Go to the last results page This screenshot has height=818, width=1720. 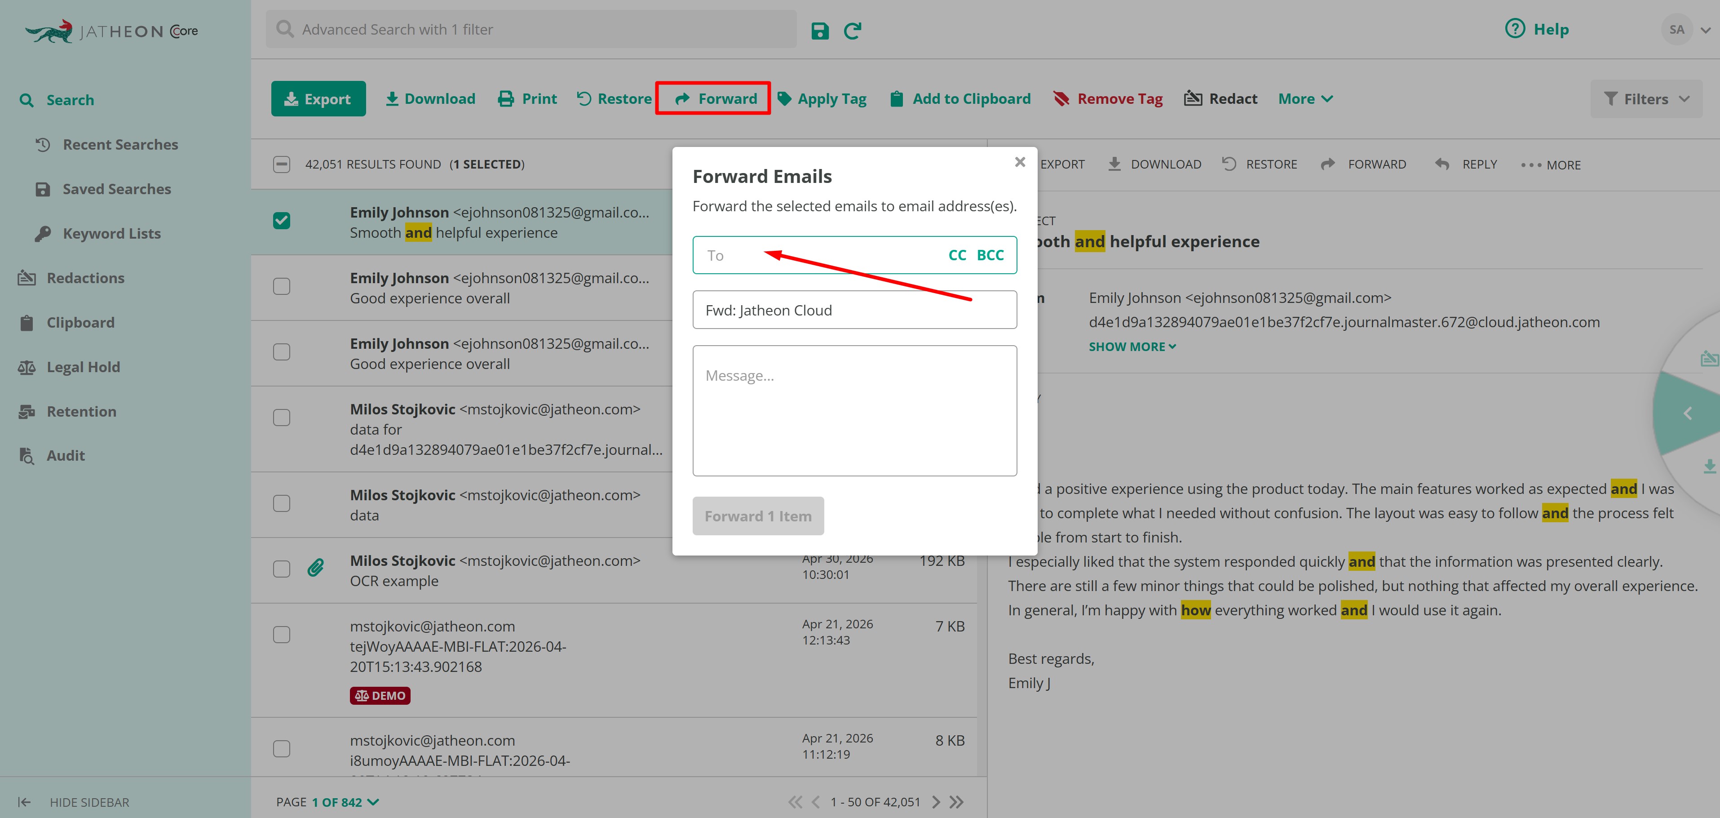pos(957,802)
